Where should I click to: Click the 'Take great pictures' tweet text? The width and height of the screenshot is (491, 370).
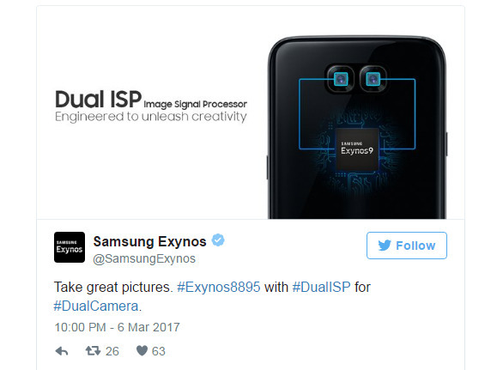coord(113,288)
